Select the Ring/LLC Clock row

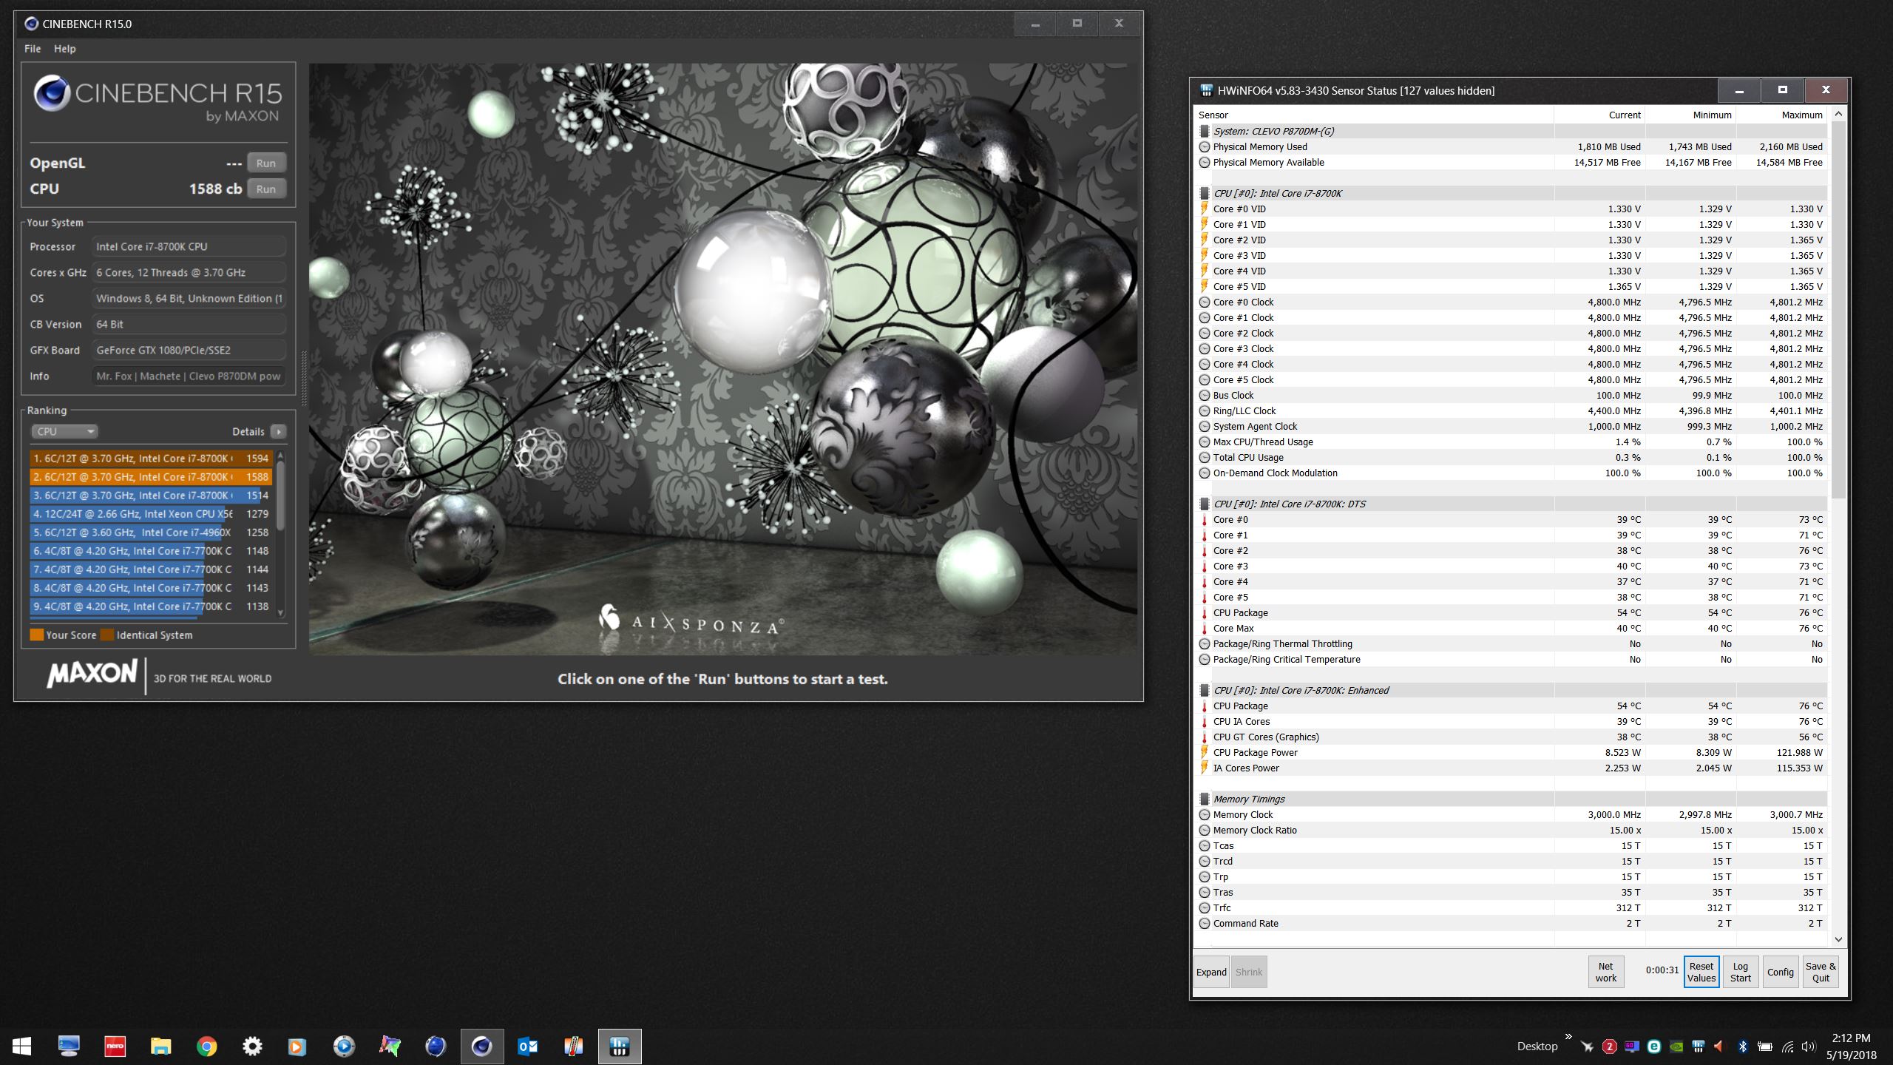(1511, 410)
